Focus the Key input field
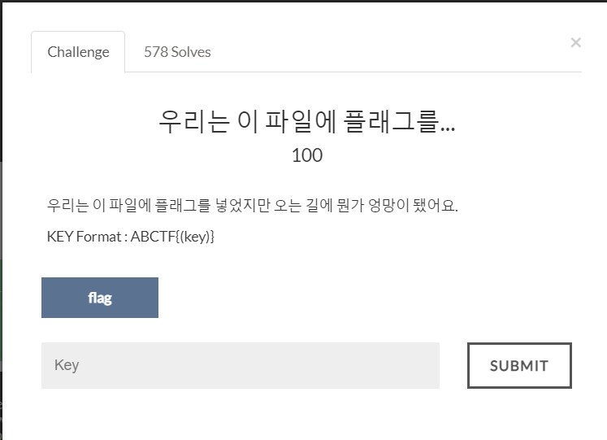This screenshot has width=607, height=440. [241, 365]
